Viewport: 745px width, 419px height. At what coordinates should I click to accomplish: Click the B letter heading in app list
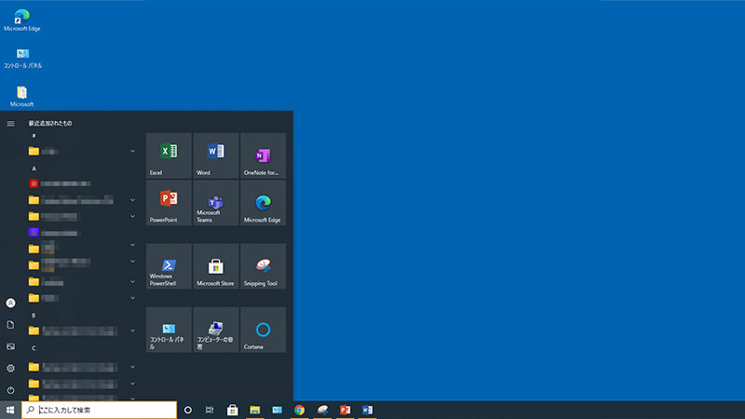pos(34,316)
